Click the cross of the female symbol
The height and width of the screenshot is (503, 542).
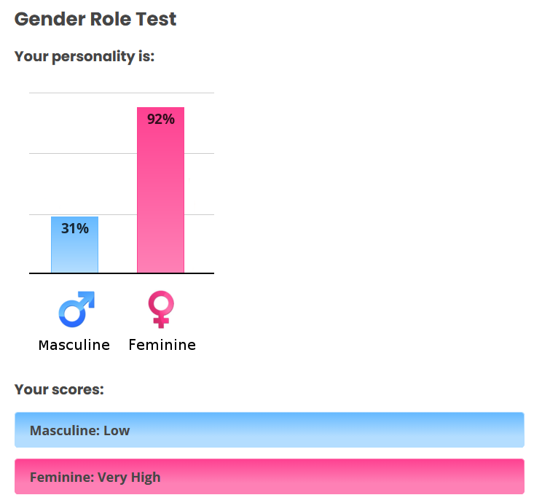161,321
